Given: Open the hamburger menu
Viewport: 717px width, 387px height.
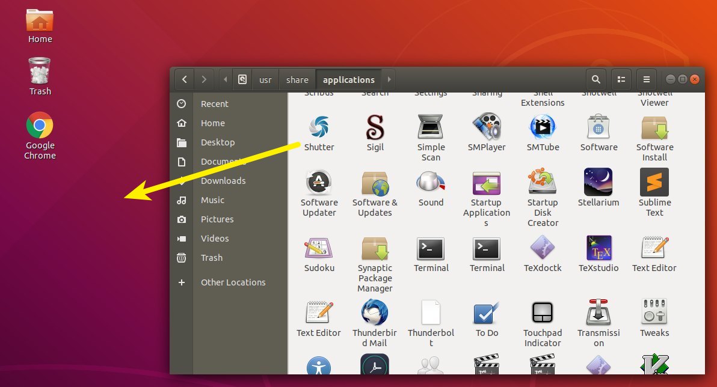Looking at the screenshot, I should click(x=646, y=79).
